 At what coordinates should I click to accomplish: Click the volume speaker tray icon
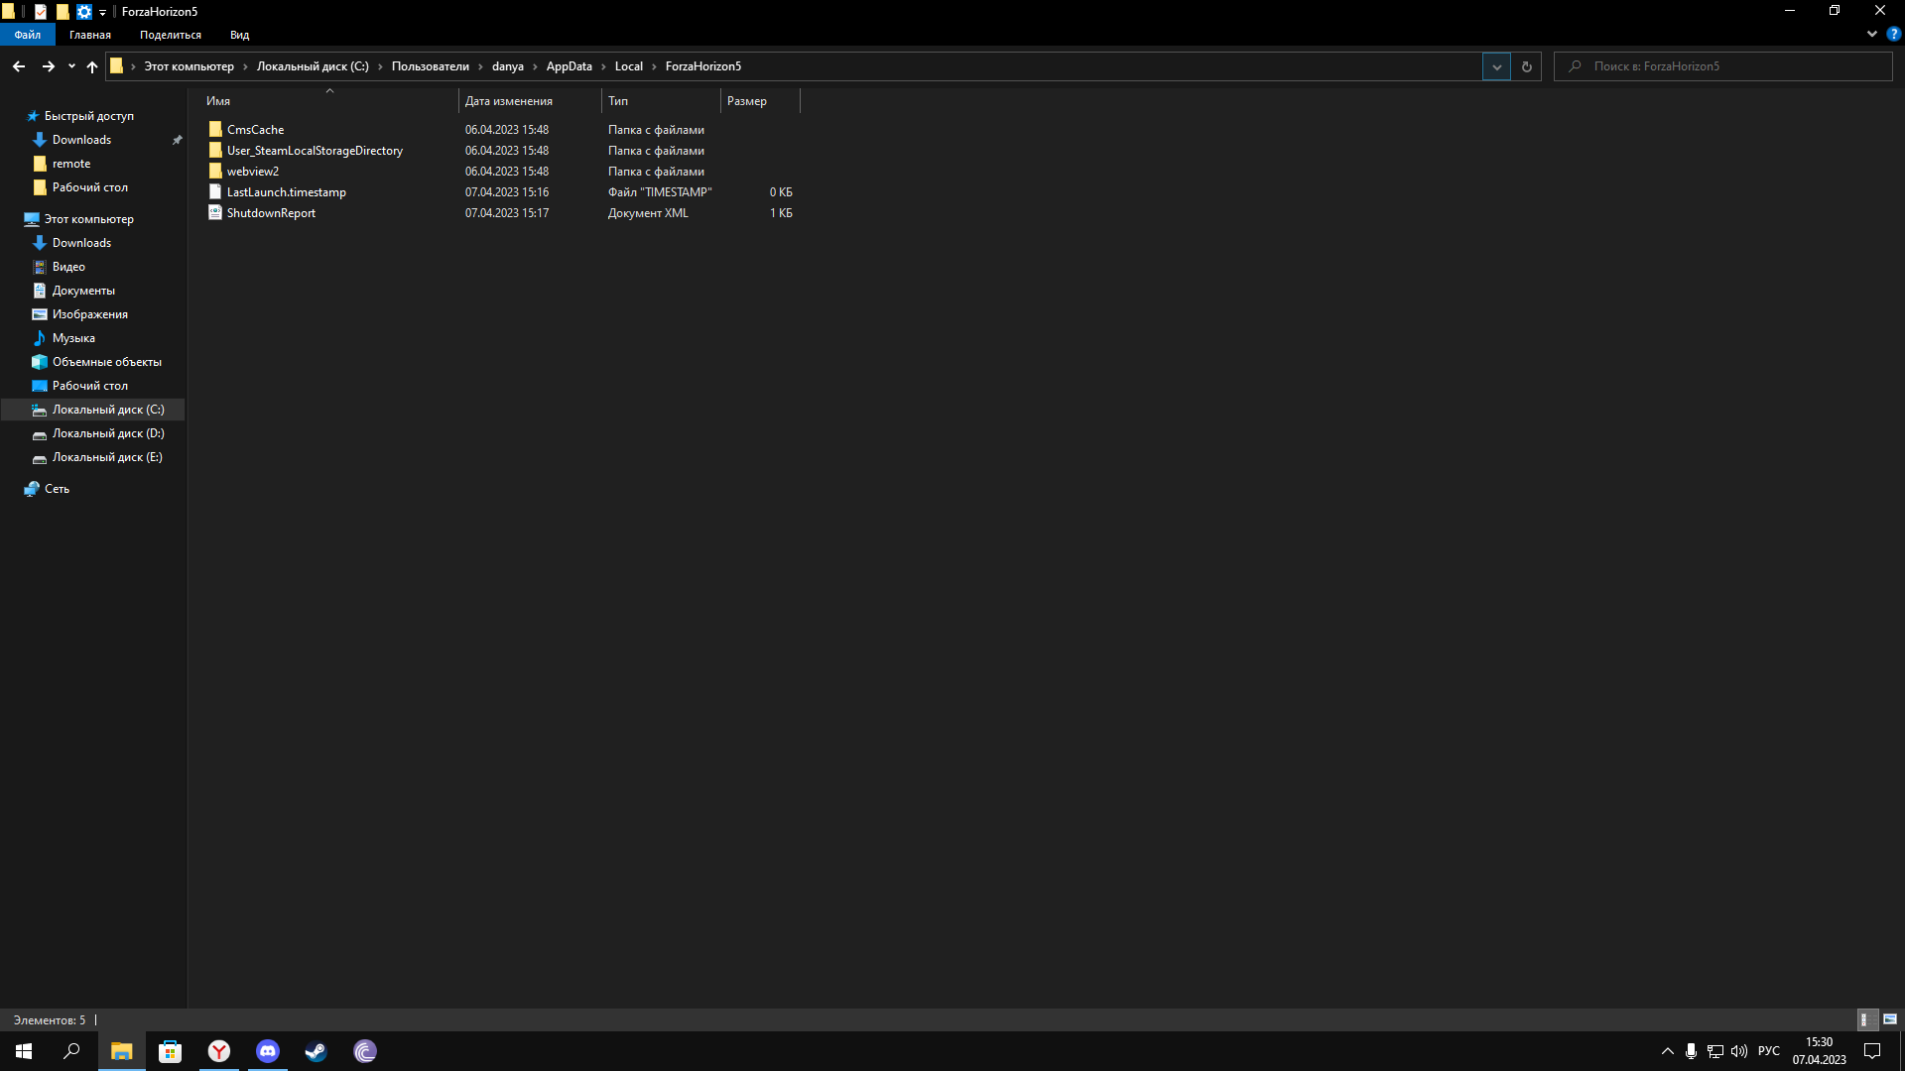1739,1051
